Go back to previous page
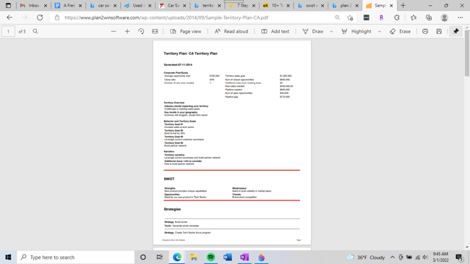Screen dimensions: 470x264 coord(9,17)
